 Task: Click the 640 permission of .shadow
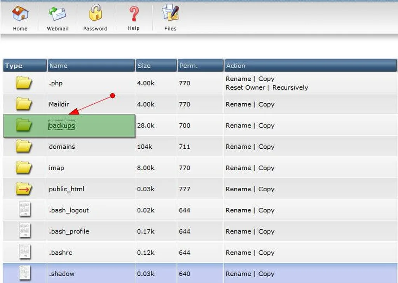[x=185, y=274]
